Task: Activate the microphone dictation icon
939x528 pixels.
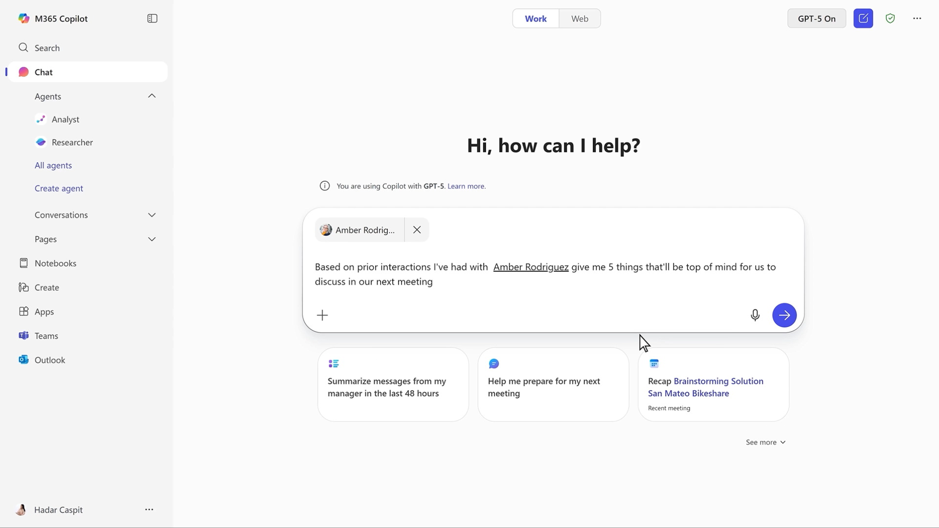Action: pos(755,315)
